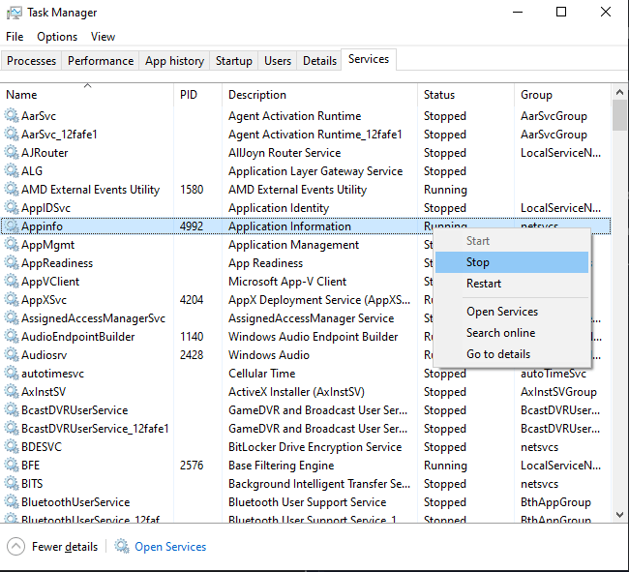Click the gear icon beside BITS
This screenshot has width=629, height=572.
pos(12,484)
